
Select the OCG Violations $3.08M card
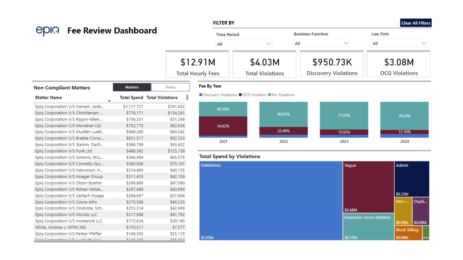399,64
